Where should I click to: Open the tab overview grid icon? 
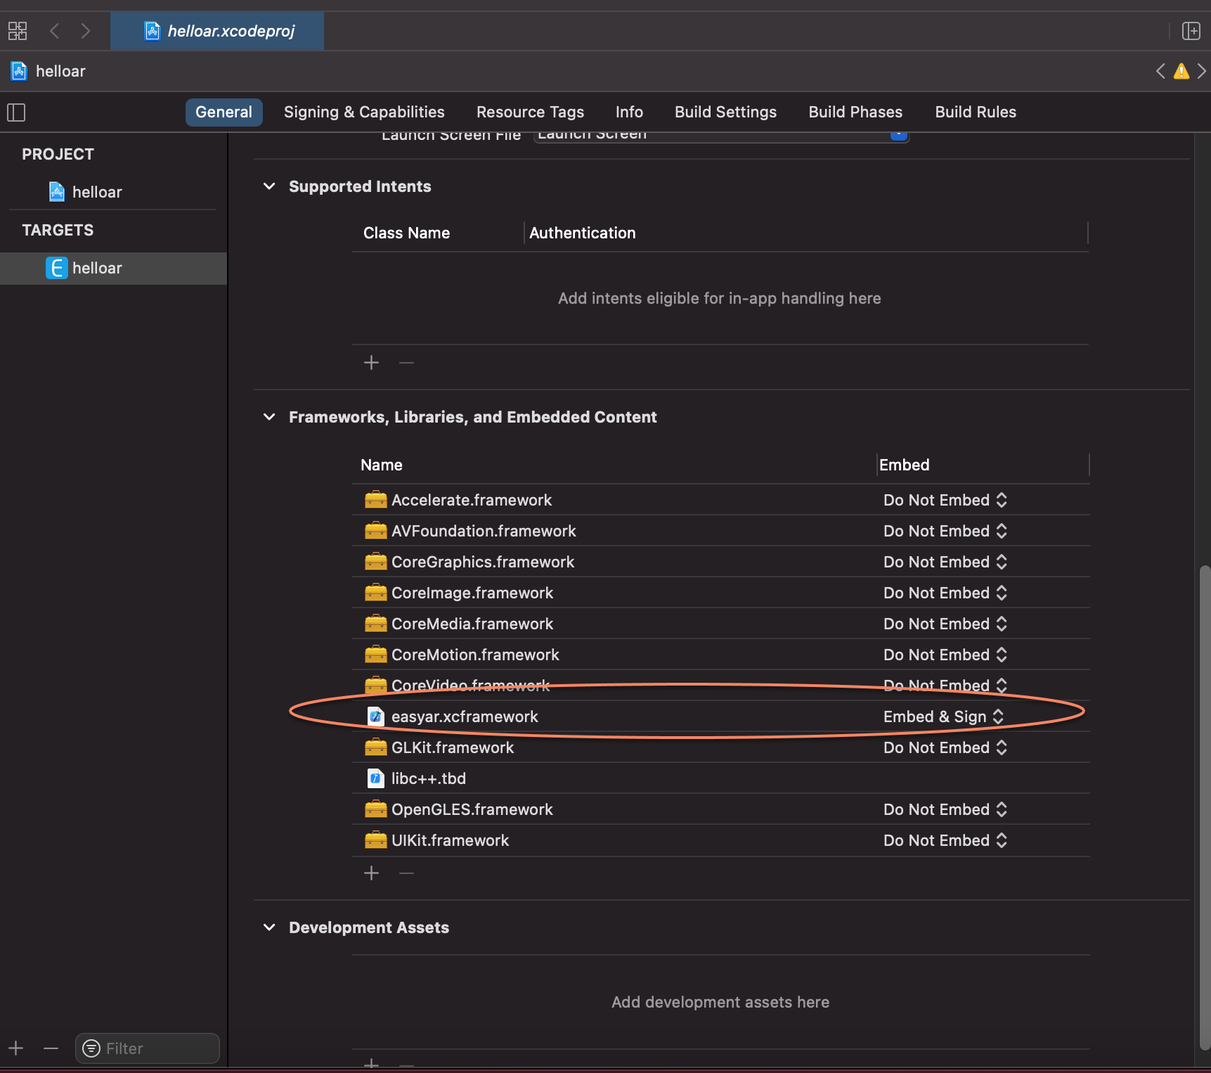click(16, 31)
